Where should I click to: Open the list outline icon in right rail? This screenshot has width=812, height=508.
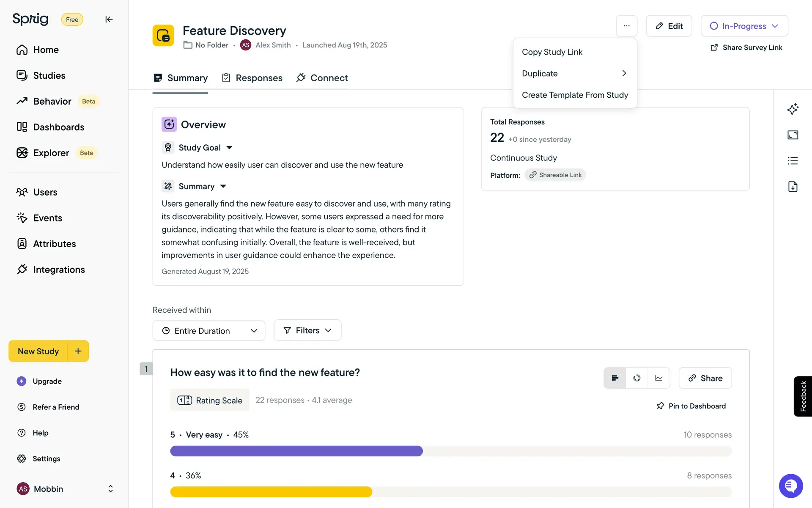pos(793,161)
